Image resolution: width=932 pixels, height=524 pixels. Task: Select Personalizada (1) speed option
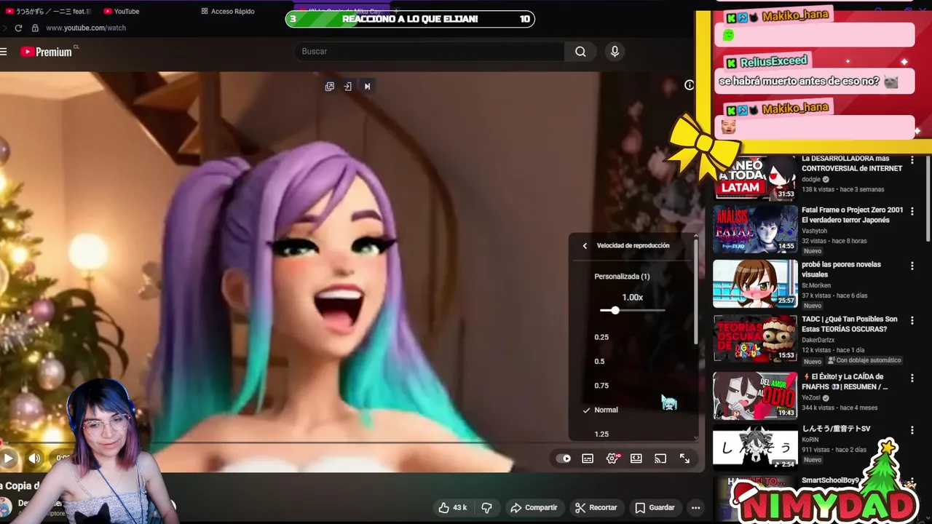tap(622, 277)
